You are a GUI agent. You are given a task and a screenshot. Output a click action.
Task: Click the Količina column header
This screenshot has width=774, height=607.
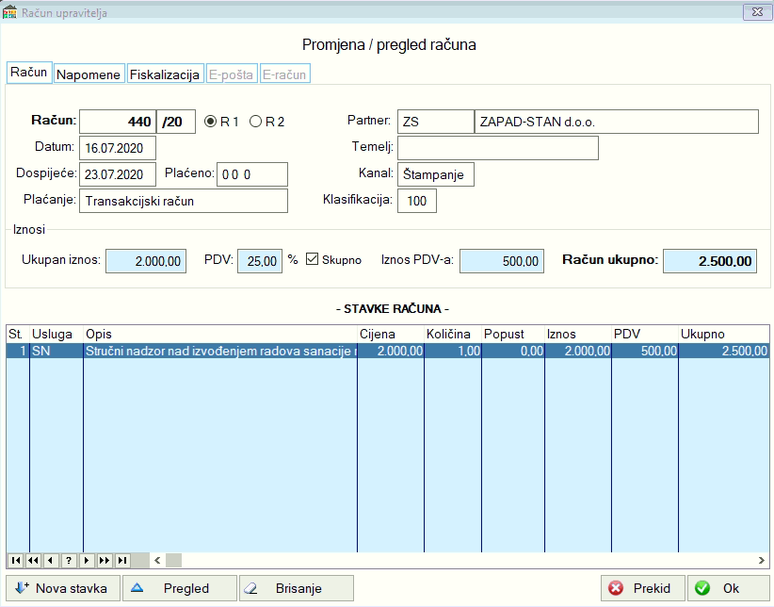tap(453, 335)
